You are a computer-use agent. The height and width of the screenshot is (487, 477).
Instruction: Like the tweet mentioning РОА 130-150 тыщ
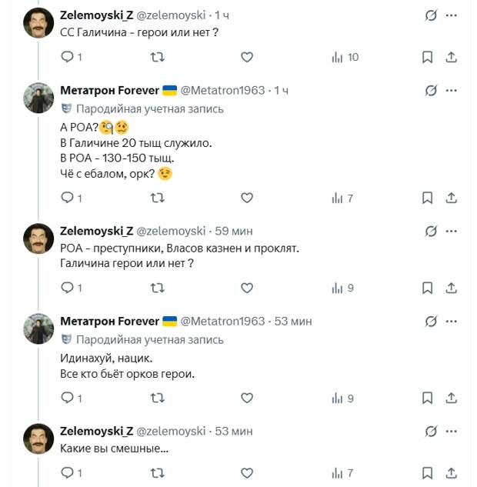pos(247,198)
